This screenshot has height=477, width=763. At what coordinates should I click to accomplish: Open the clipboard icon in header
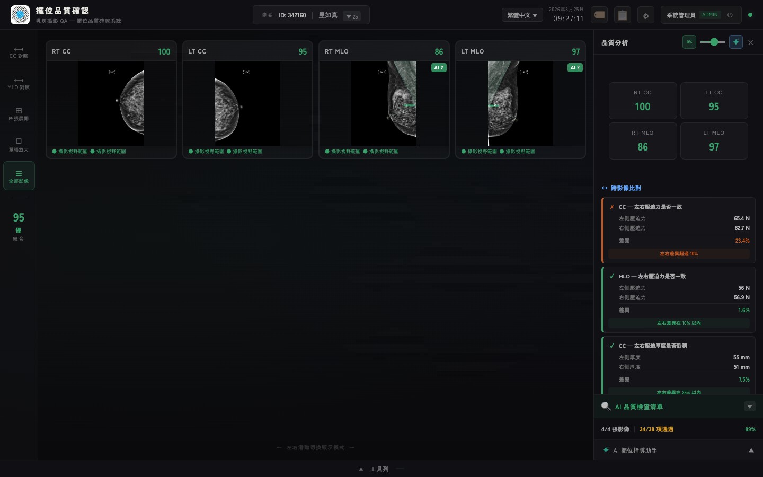pos(623,15)
